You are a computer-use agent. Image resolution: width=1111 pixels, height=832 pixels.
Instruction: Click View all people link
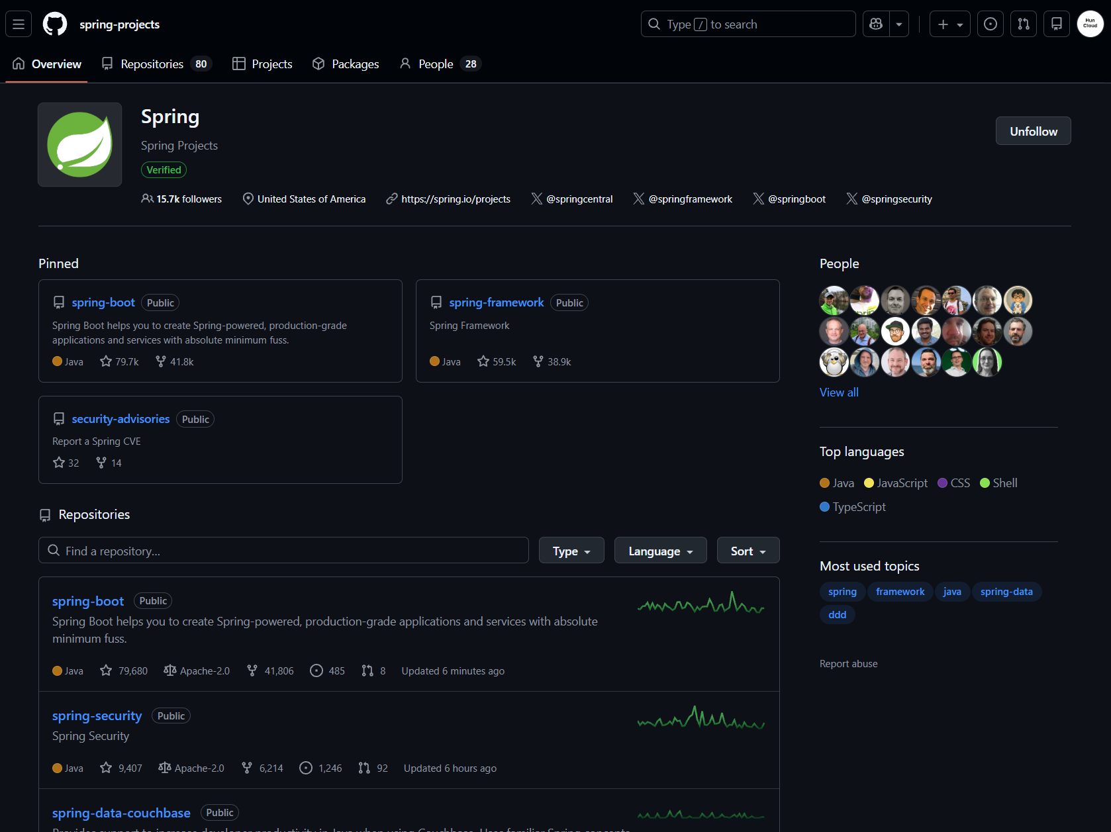pos(839,393)
